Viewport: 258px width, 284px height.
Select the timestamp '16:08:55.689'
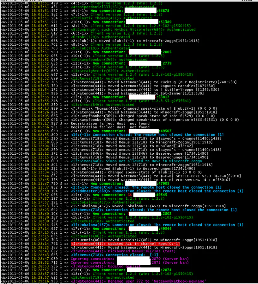point(45,131)
